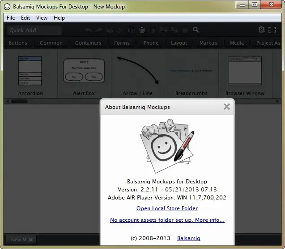Open the Edit menu

click(26, 18)
